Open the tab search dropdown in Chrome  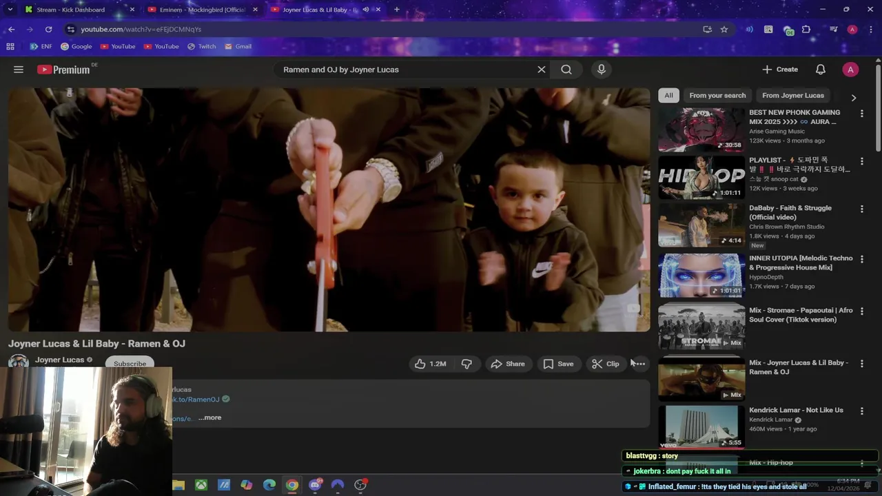tap(10, 10)
